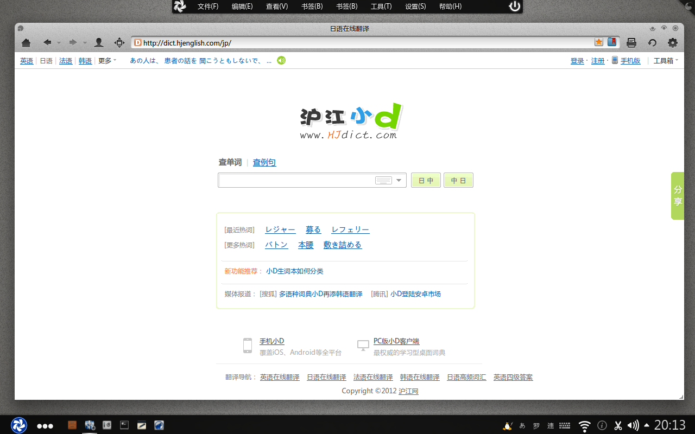Expand the forward history dropdown arrow

pyautogui.click(x=85, y=43)
